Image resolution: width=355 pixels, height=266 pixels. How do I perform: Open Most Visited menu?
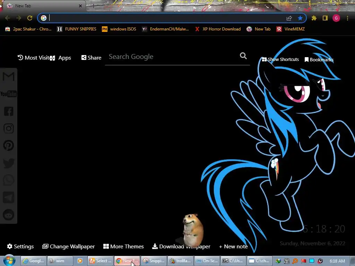[34, 58]
